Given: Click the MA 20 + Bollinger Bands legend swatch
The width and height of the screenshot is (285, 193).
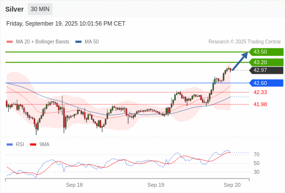Looking at the screenshot, I should (10, 42).
